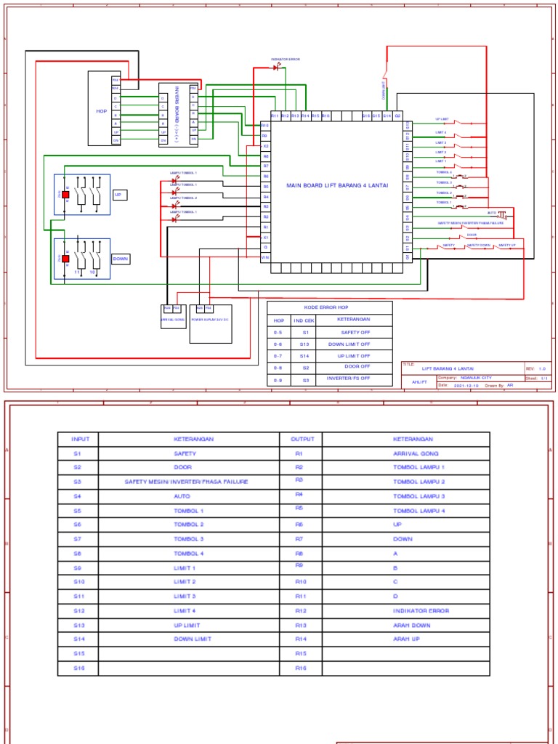Viewport: 558px width, 744px height.
Task: Click SAFETY DOWN switch label in the schematic
Action: [x=478, y=246]
